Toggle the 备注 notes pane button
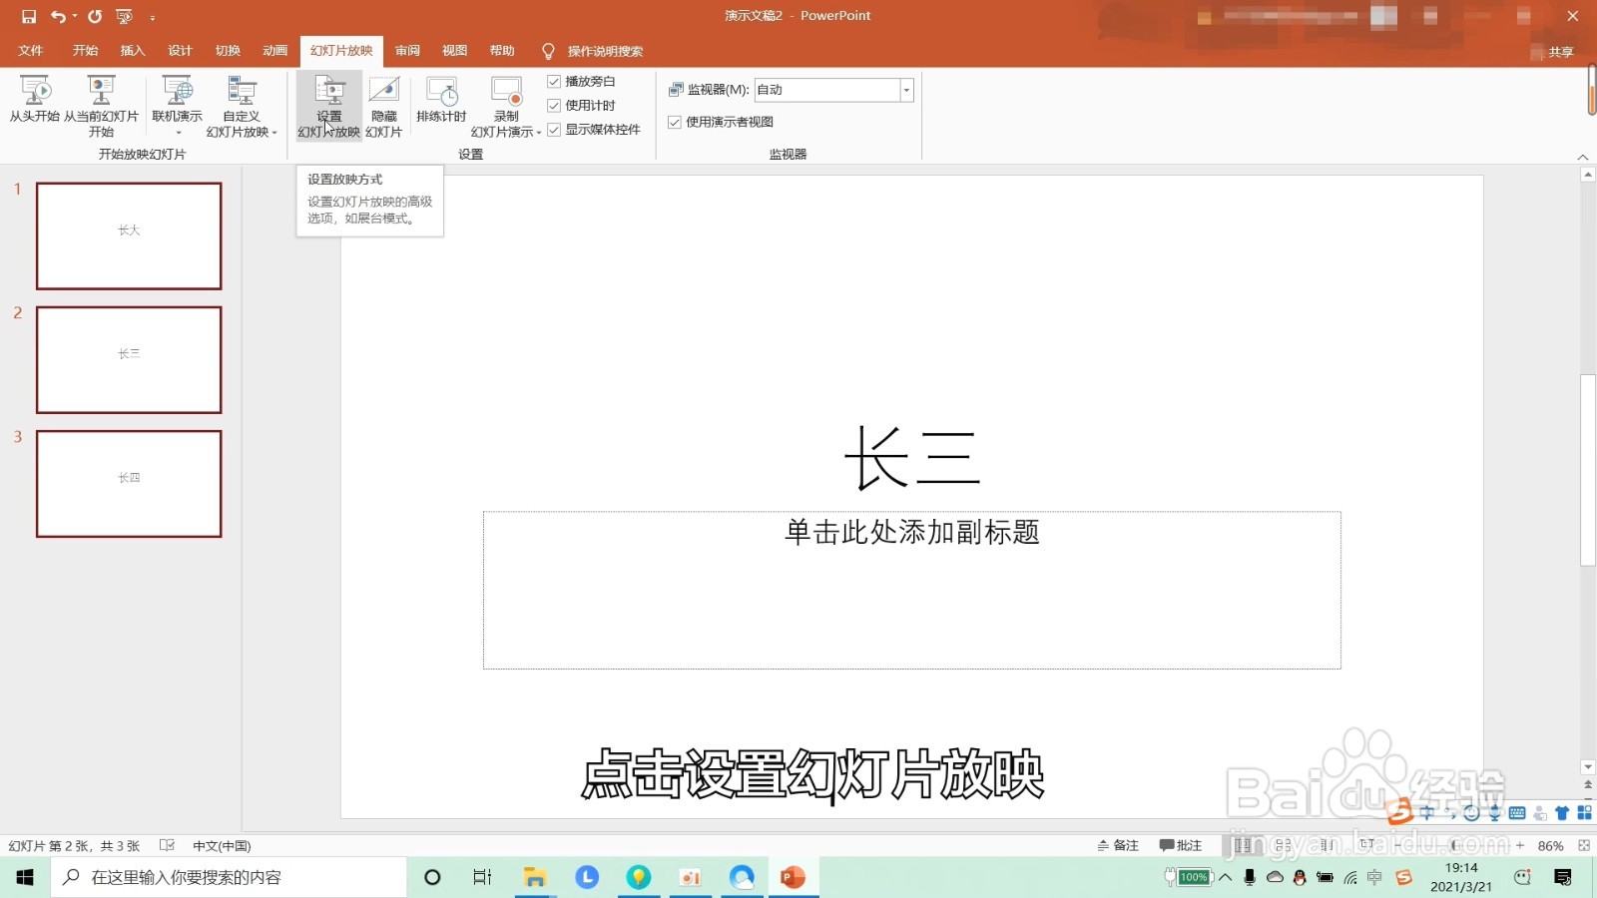The height and width of the screenshot is (898, 1597). coord(1118,845)
